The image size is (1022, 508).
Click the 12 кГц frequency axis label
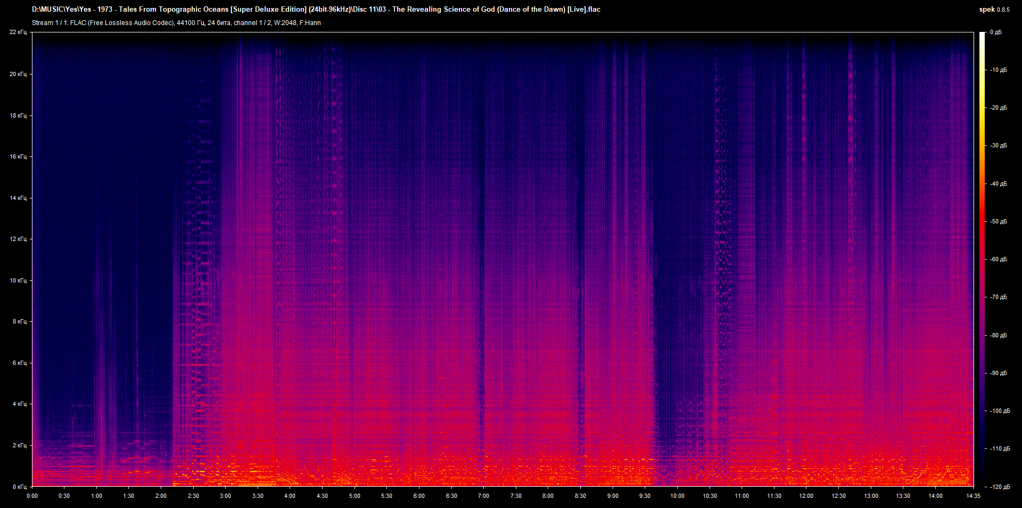coord(18,239)
